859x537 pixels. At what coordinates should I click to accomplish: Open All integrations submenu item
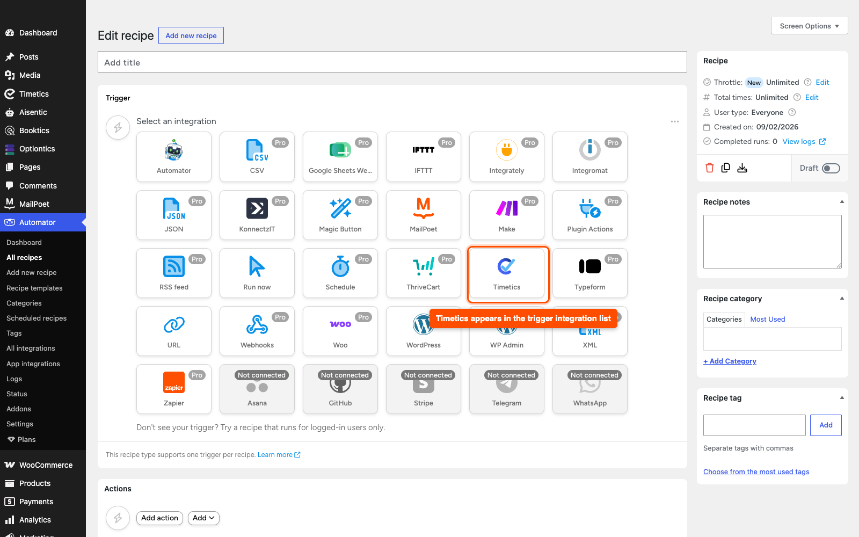point(31,348)
